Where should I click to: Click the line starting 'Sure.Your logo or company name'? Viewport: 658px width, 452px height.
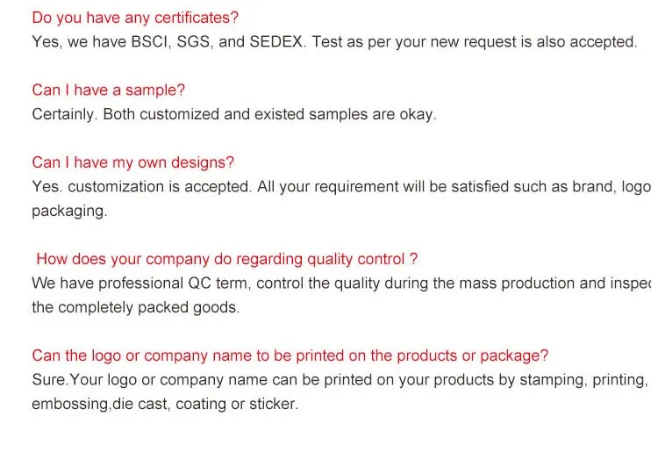[340, 380]
